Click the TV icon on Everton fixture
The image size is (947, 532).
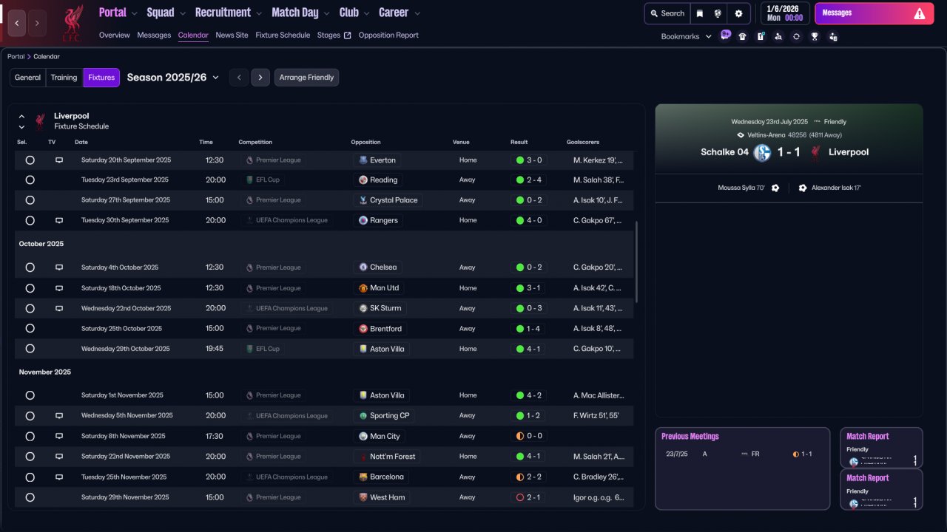tap(59, 160)
